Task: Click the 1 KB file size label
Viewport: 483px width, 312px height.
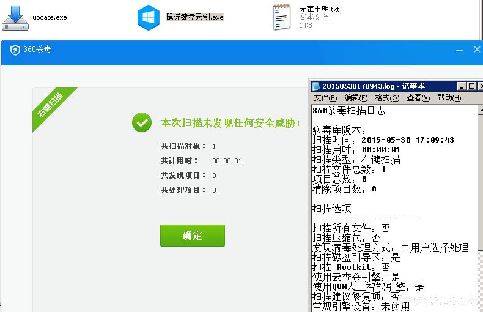Action: (x=306, y=25)
